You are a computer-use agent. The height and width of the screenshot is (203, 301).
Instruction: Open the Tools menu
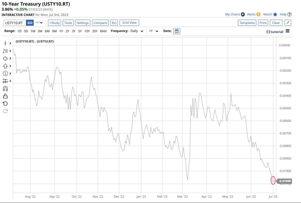pyautogui.click(x=68, y=23)
